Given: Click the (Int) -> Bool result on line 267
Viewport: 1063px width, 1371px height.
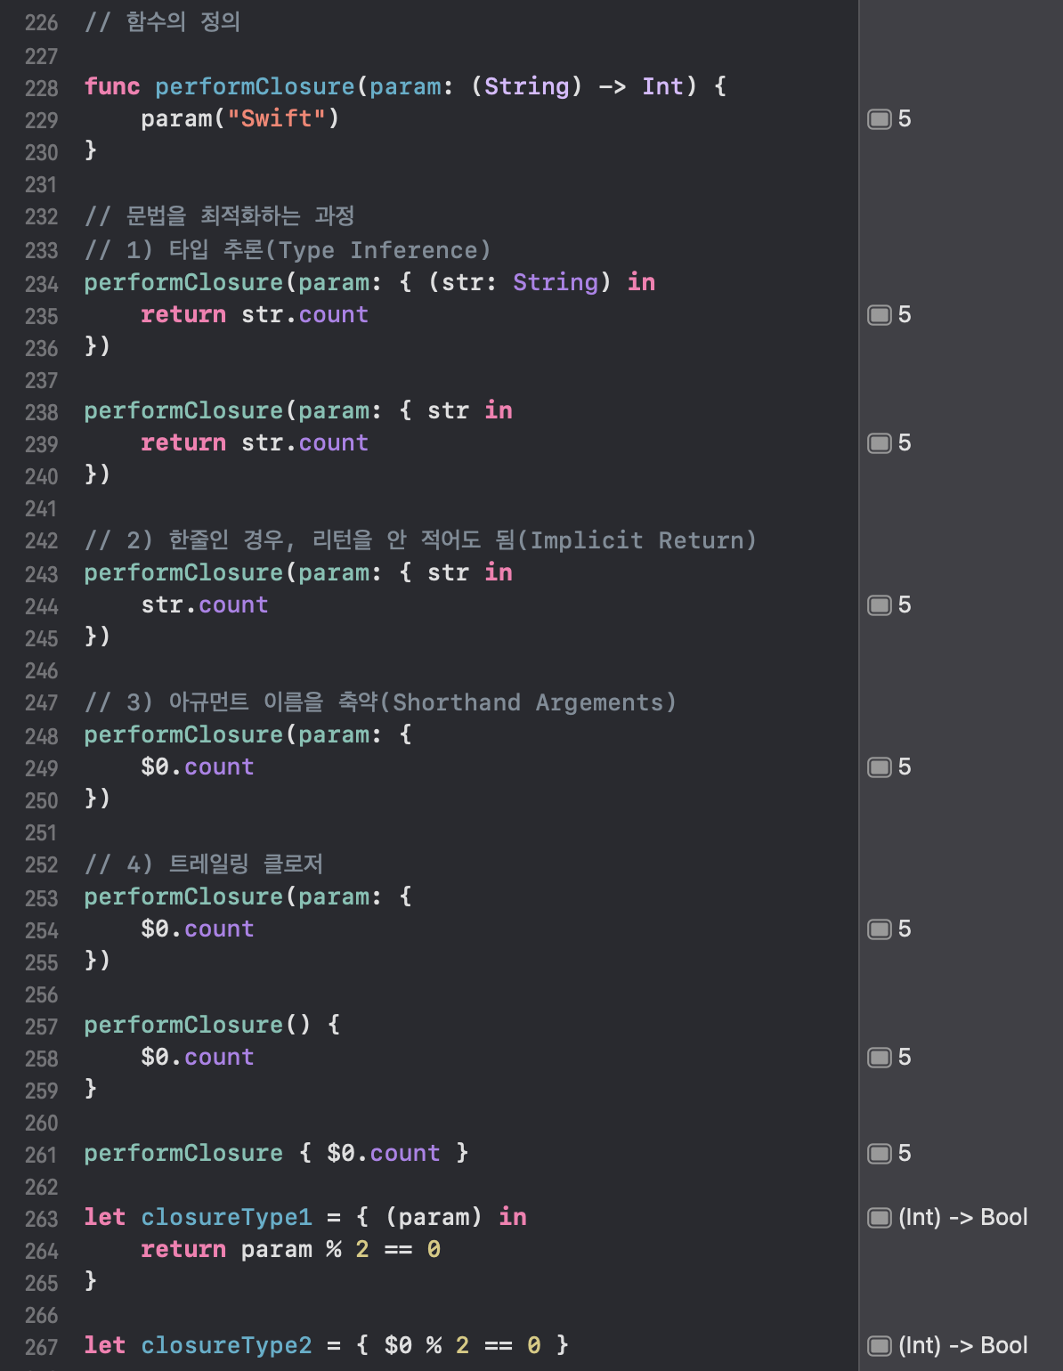Looking at the screenshot, I should pyautogui.click(x=963, y=1345).
